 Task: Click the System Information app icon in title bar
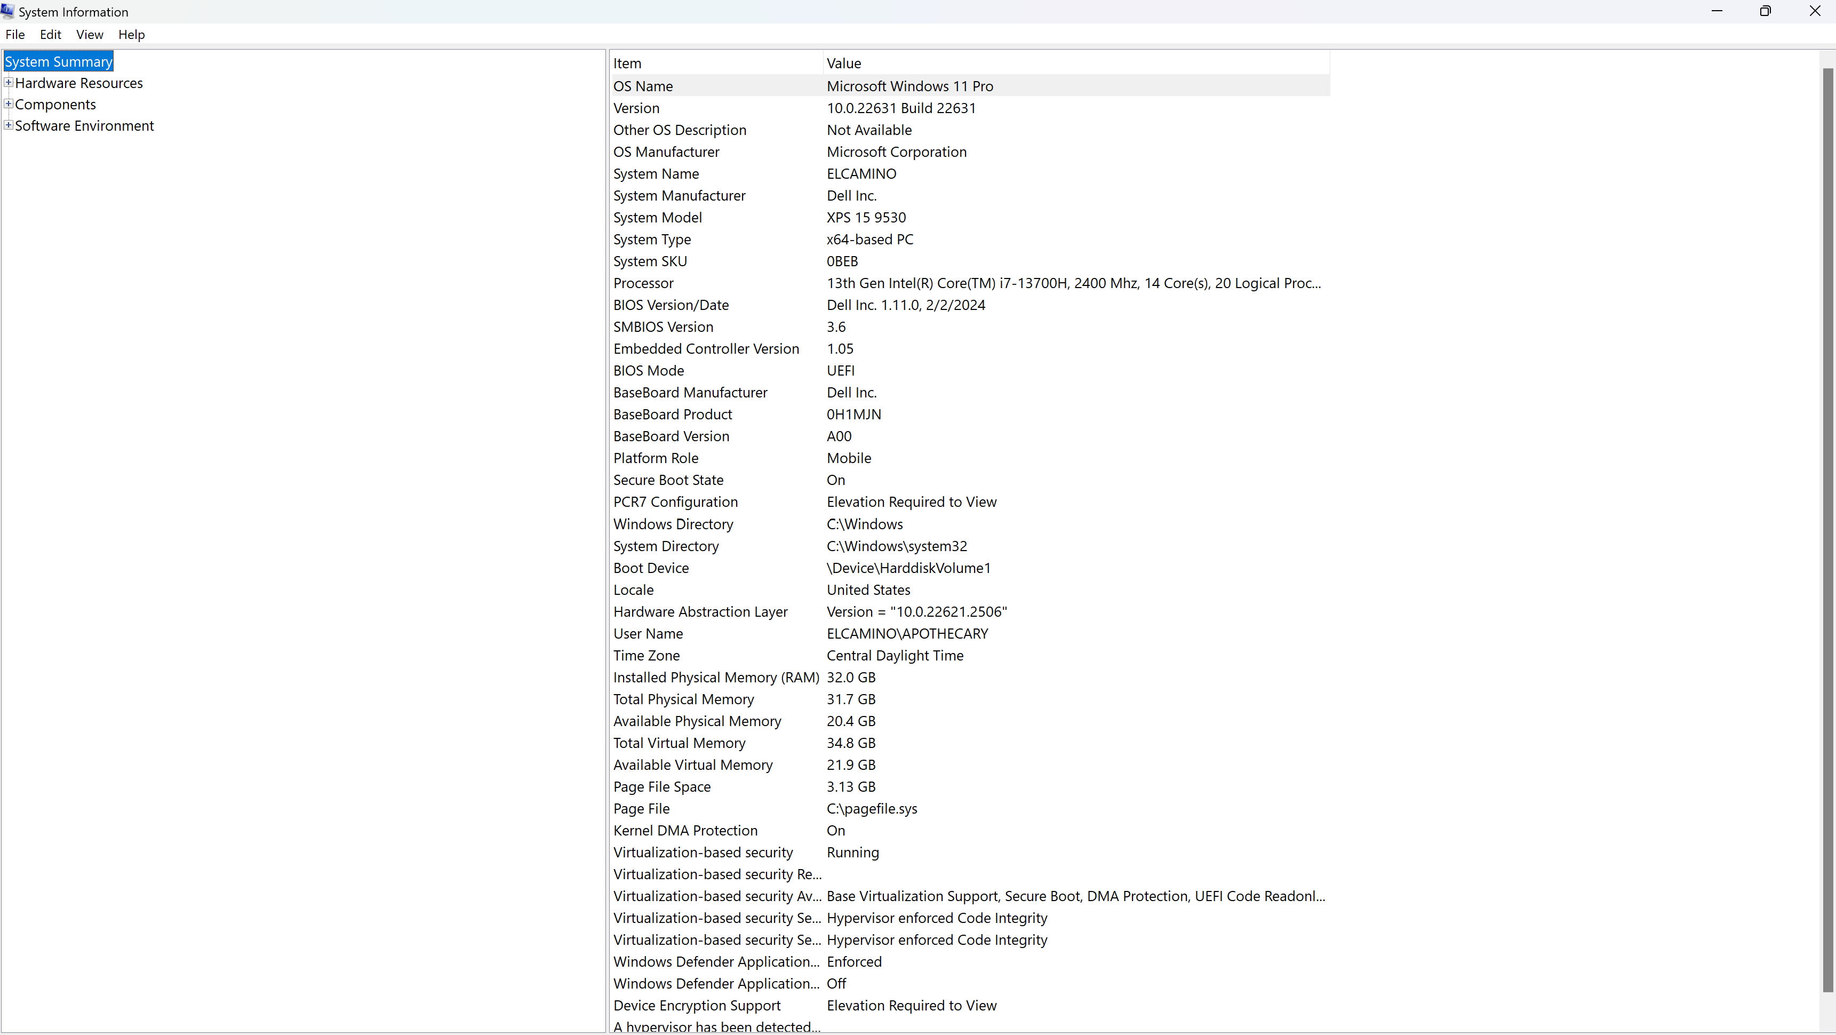(x=8, y=11)
